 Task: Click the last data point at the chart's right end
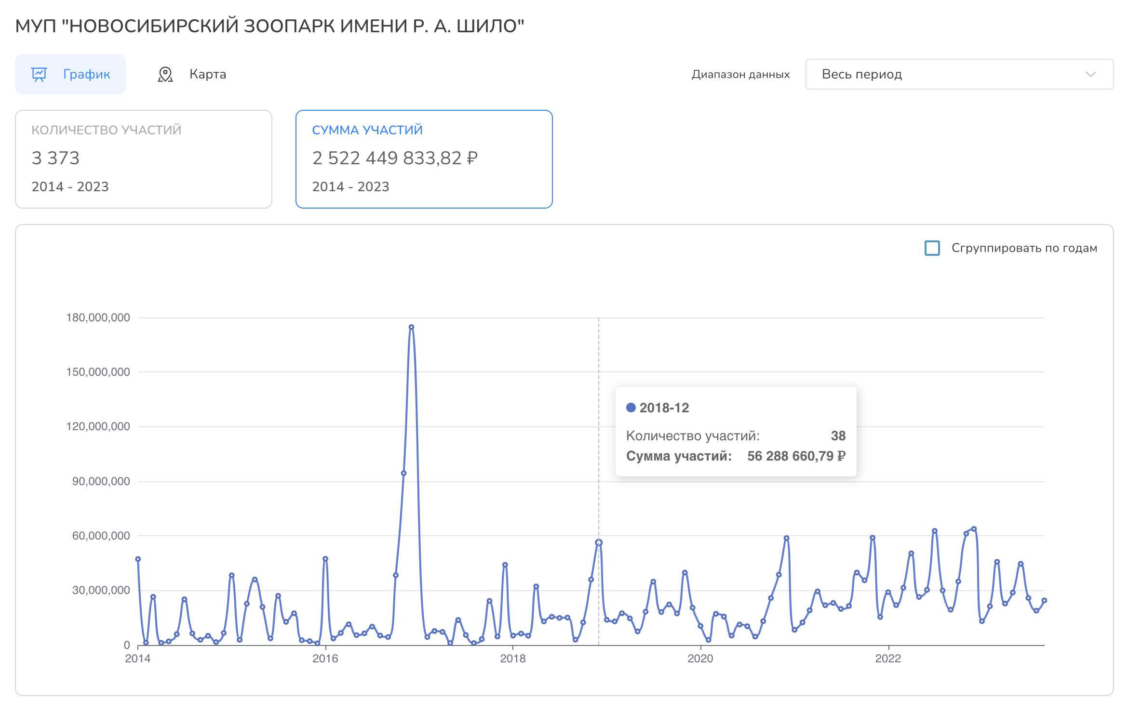pyautogui.click(x=1044, y=601)
